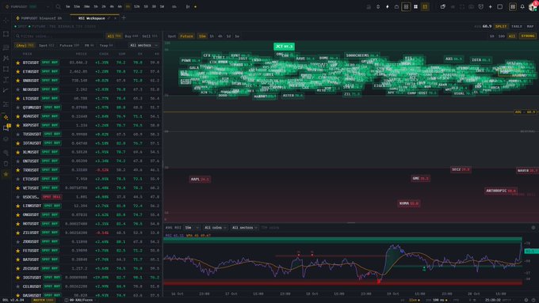539x303 pixels.
Task: Select the ETHUSDT row
Action: point(87,72)
